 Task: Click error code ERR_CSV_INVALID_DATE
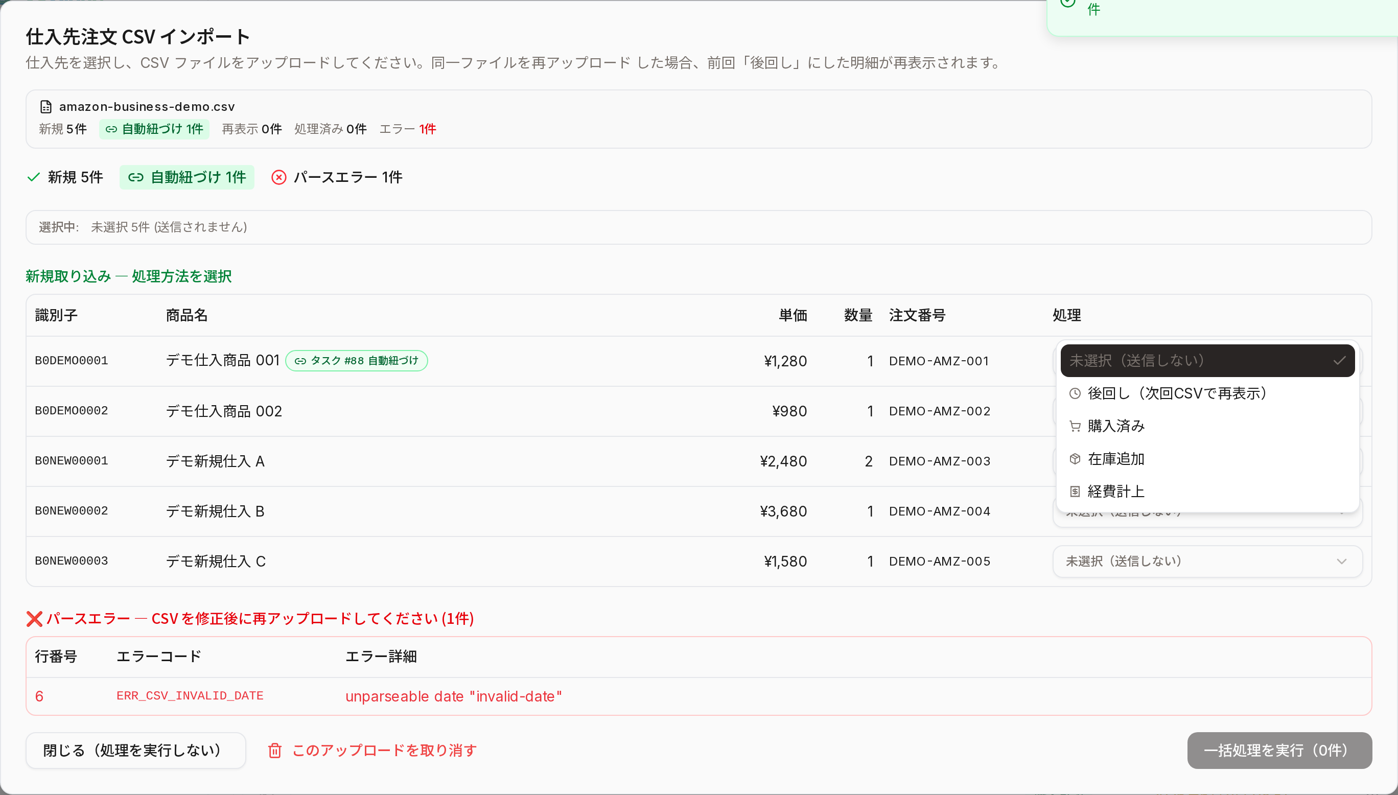(x=190, y=696)
